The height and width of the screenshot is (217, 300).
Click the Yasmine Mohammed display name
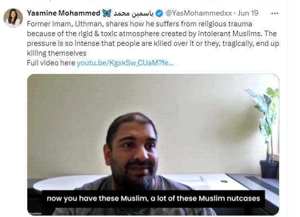tap(63, 13)
